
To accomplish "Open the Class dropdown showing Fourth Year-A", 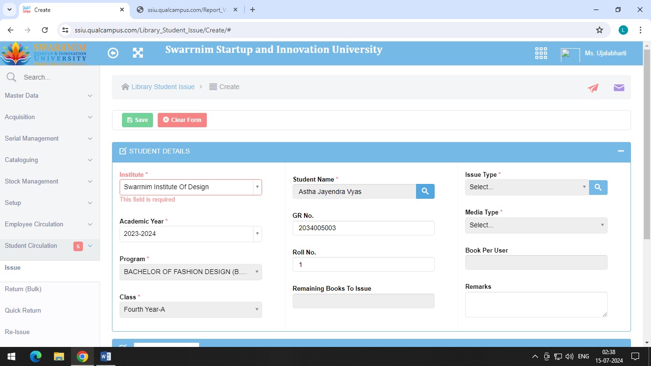I will coord(191,310).
